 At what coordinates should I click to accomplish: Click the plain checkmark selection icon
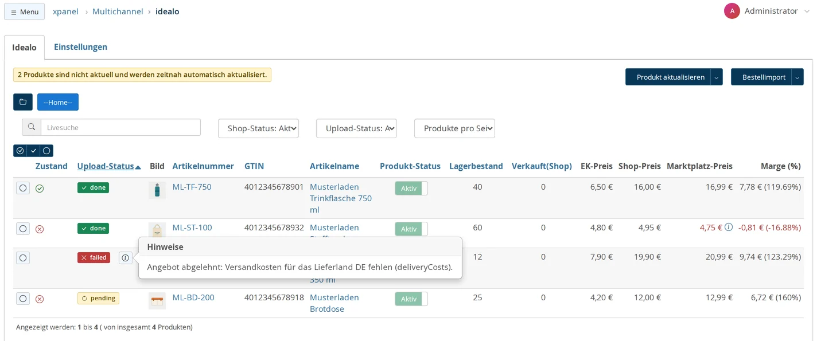tap(33, 151)
